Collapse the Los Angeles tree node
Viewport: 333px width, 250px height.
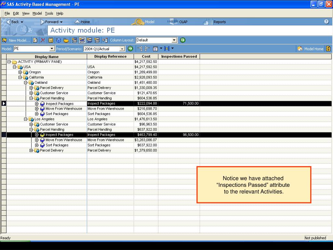pos(26,119)
